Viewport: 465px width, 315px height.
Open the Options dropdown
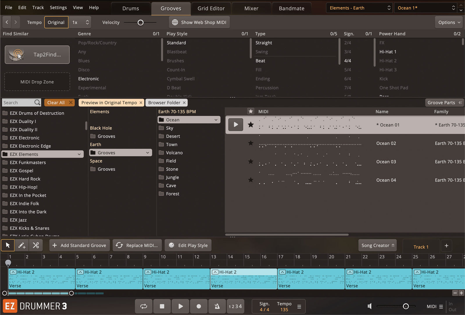point(449,22)
